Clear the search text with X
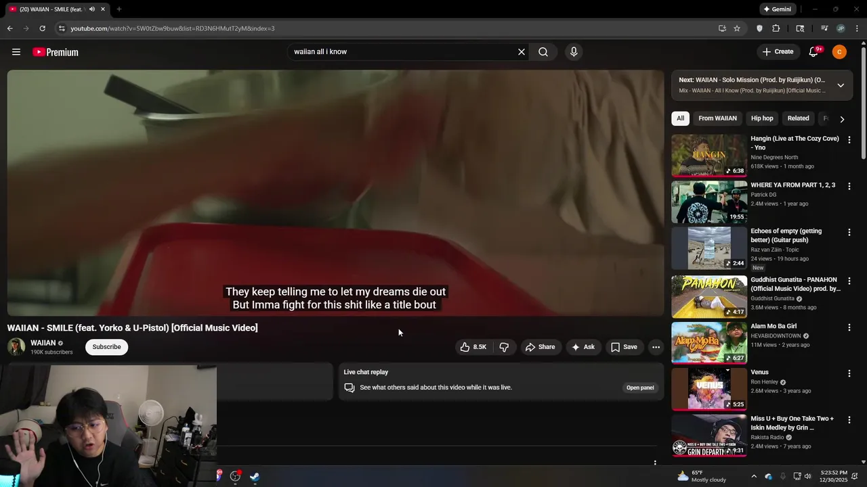 pyautogui.click(x=522, y=52)
